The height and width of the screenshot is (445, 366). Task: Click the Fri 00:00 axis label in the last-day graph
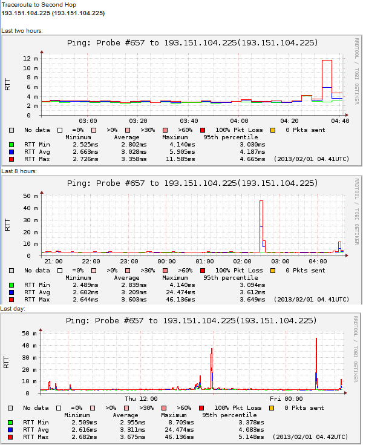click(x=286, y=399)
